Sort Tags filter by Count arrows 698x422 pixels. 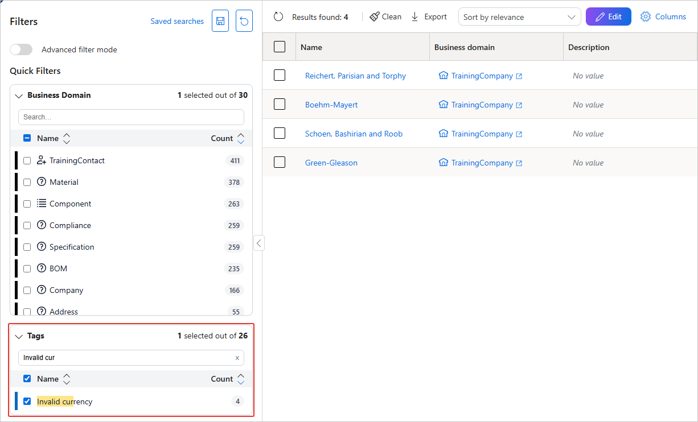241,379
